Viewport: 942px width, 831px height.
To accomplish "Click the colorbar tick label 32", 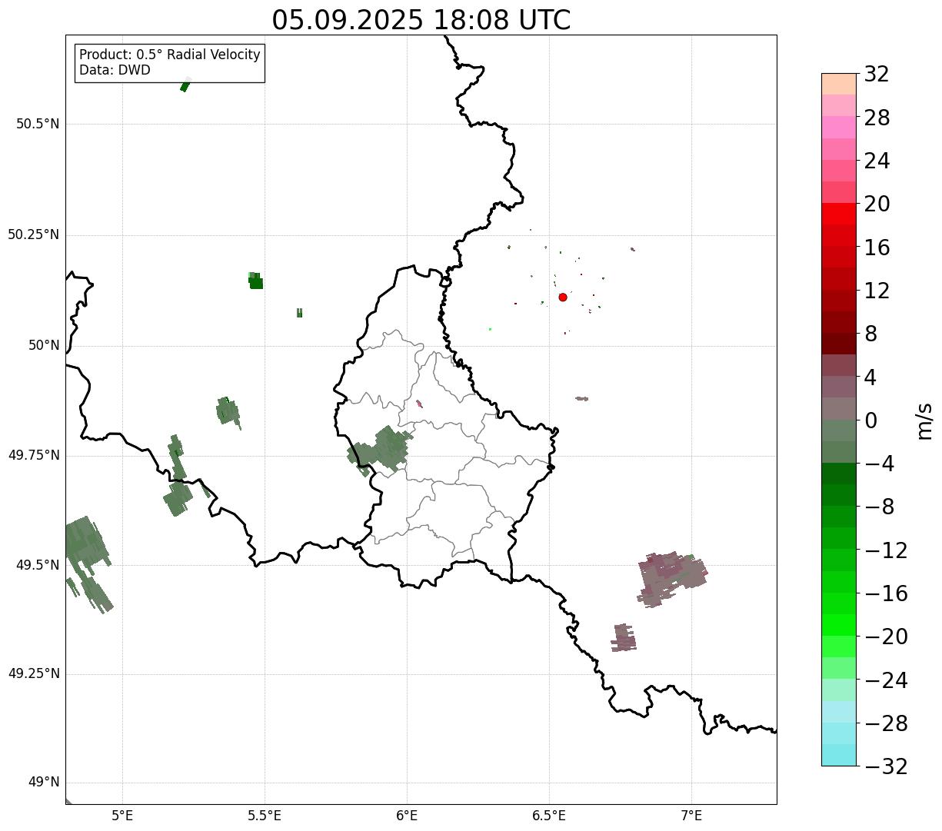I will (877, 74).
